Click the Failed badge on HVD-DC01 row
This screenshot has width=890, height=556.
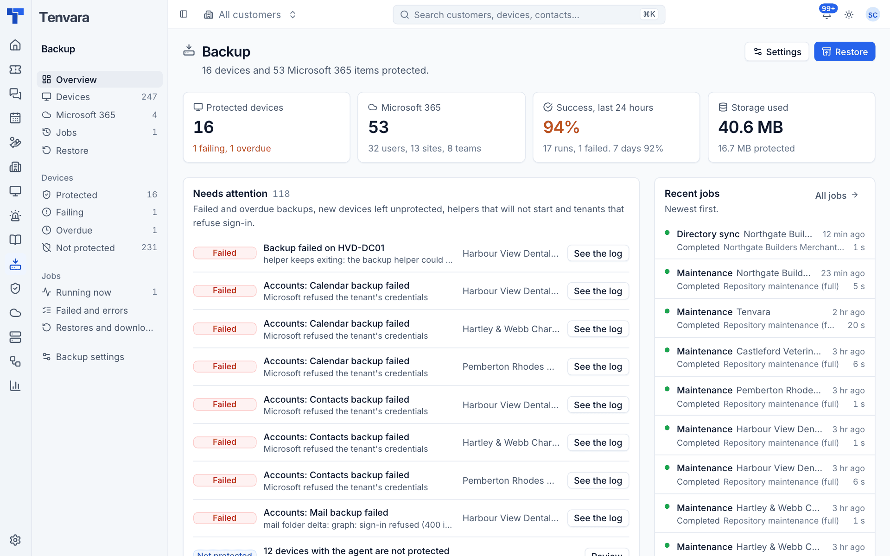click(x=224, y=253)
